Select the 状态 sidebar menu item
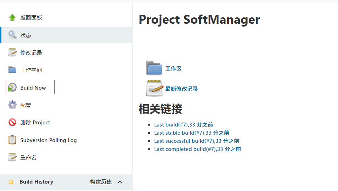The height and width of the screenshot is (191, 338). point(67,35)
